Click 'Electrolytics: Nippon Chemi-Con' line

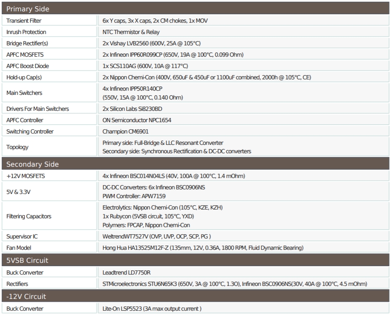pyautogui.click(x=162, y=207)
